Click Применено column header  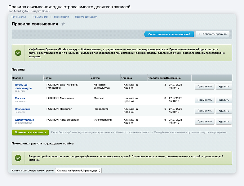pyautogui.click(x=179, y=78)
